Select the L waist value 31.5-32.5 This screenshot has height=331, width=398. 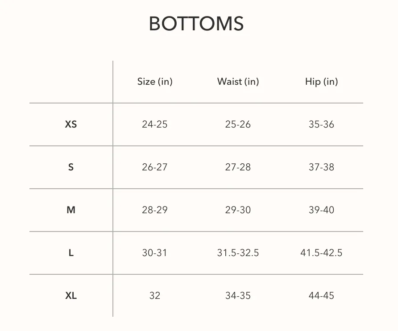coord(238,253)
